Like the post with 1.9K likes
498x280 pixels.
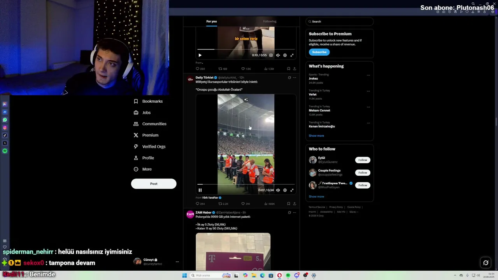[246, 69]
